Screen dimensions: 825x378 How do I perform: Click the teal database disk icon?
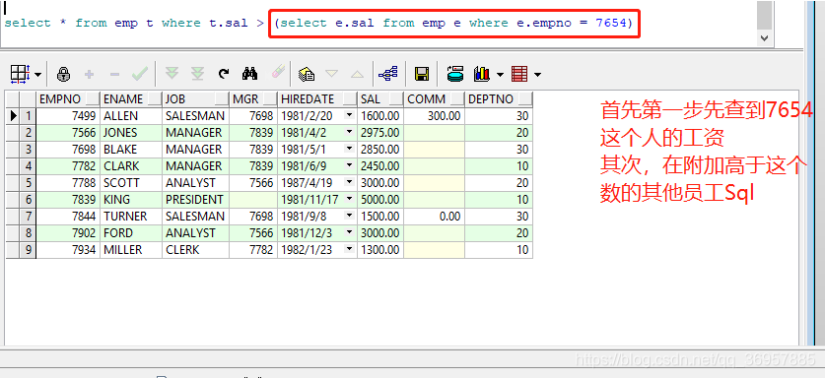455,74
